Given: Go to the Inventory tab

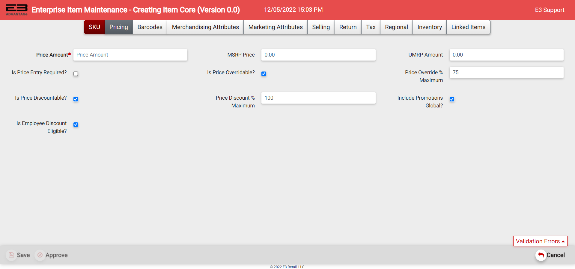Looking at the screenshot, I should tap(429, 27).
